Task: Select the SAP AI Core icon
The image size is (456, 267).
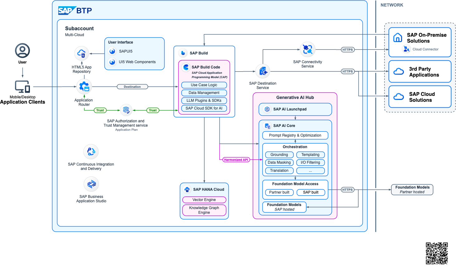Action: pos(266,125)
